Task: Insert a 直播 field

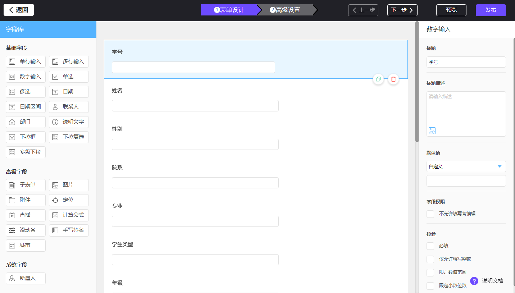Action: pos(26,215)
